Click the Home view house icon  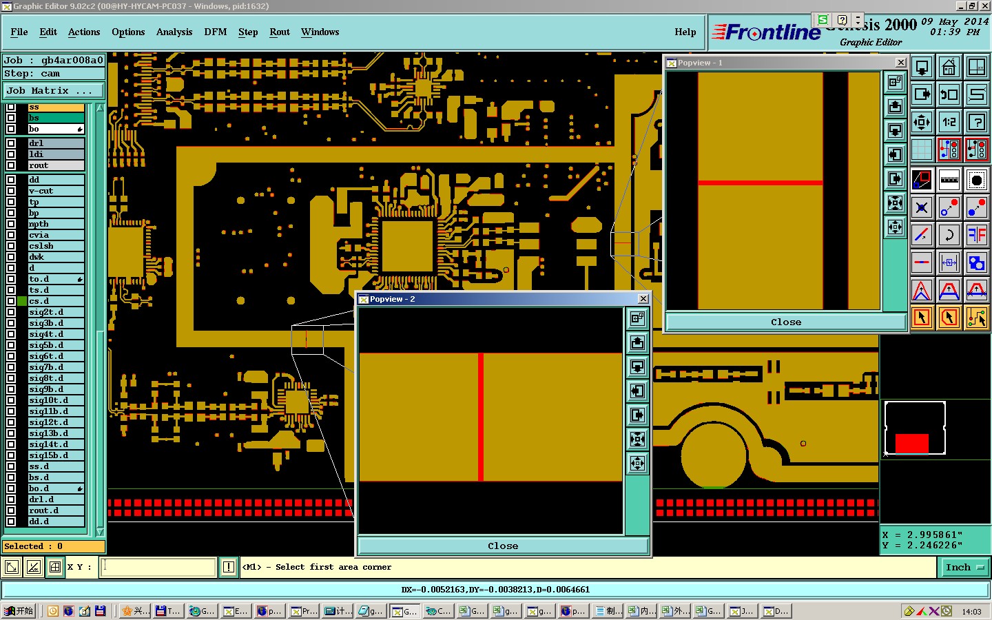coord(949,67)
